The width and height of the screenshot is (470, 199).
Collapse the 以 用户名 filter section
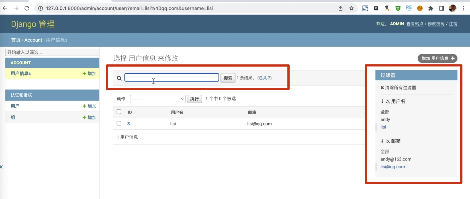(393, 101)
